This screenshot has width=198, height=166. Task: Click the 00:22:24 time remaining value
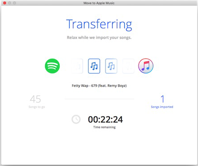point(105,120)
